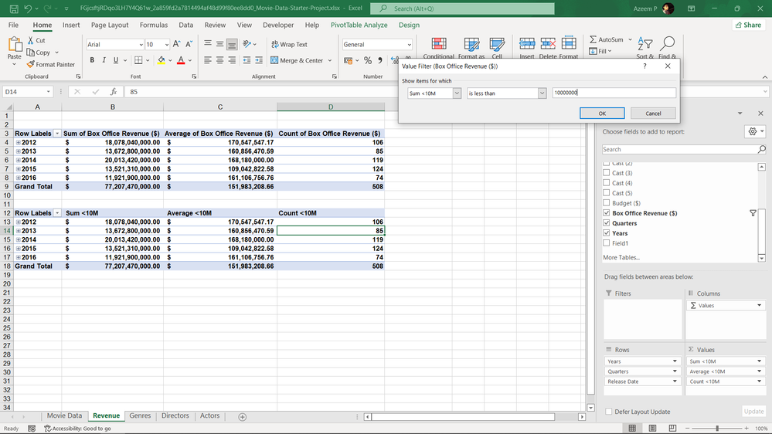This screenshot has width=772, height=434.
Task: Apply Percent Style format
Action: [368, 60]
